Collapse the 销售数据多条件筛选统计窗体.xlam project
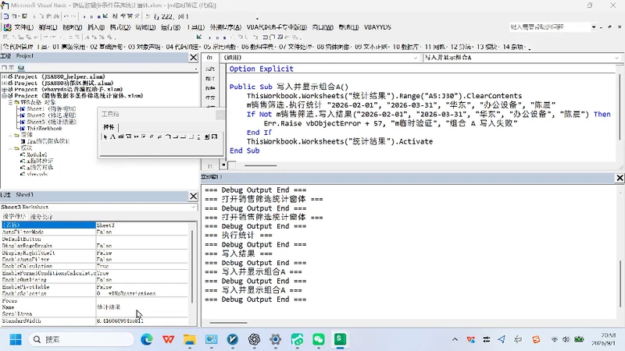The image size is (625, 351). pos(4,95)
